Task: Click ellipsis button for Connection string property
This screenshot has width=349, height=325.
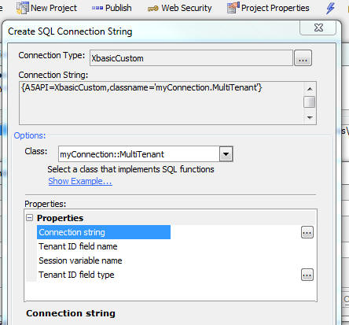Action: click(x=307, y=232)
